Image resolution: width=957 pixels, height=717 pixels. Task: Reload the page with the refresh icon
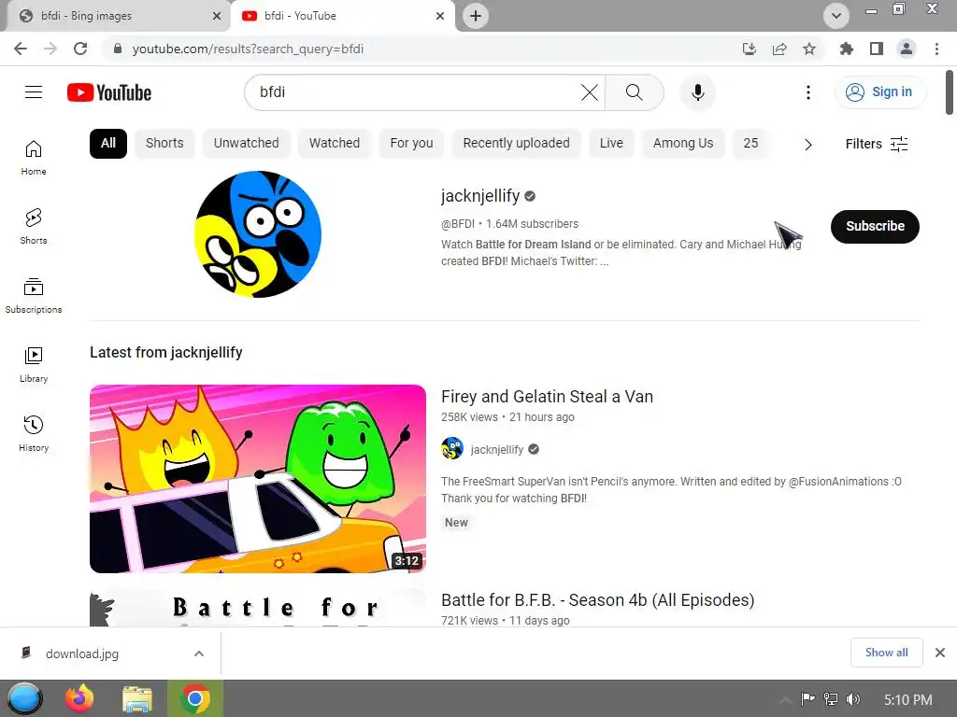tap(80, 49)
